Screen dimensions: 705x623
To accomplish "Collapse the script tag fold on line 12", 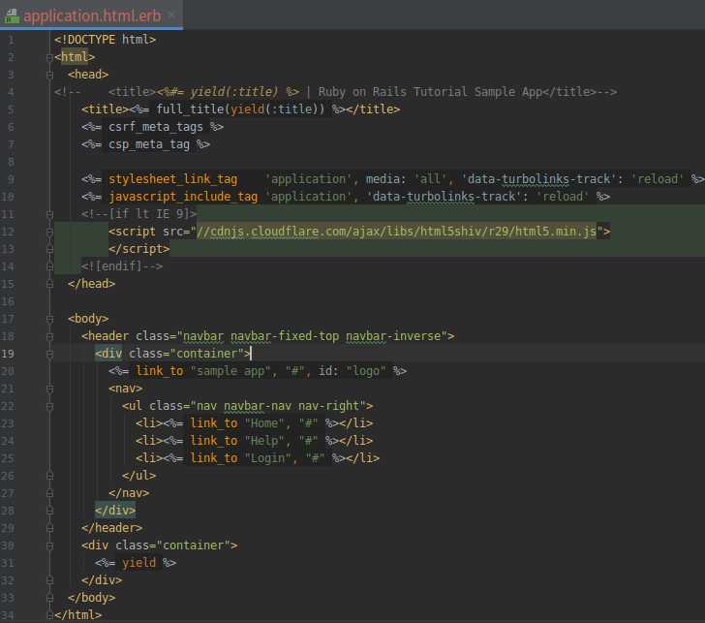I will coord(50,233).
